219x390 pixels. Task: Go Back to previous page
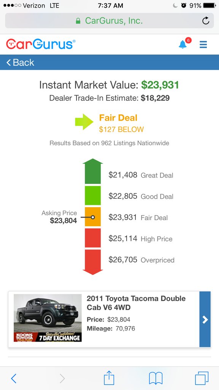[21, 62]
